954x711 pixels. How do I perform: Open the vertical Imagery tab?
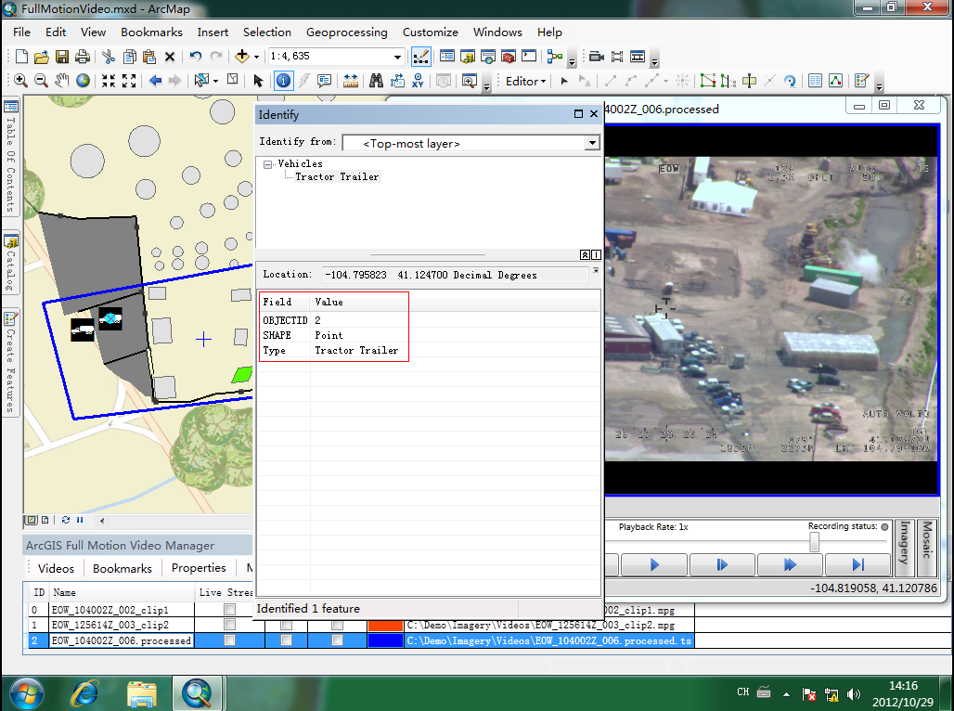click(905, 548)
